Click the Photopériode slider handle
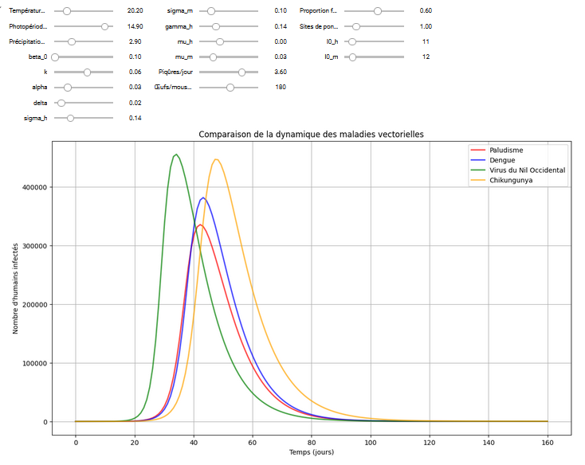 coord(104,26)
